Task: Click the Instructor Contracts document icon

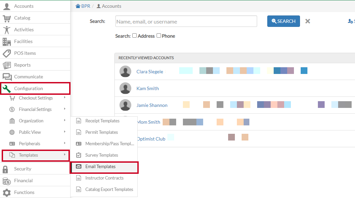Action: pos(79,178)
